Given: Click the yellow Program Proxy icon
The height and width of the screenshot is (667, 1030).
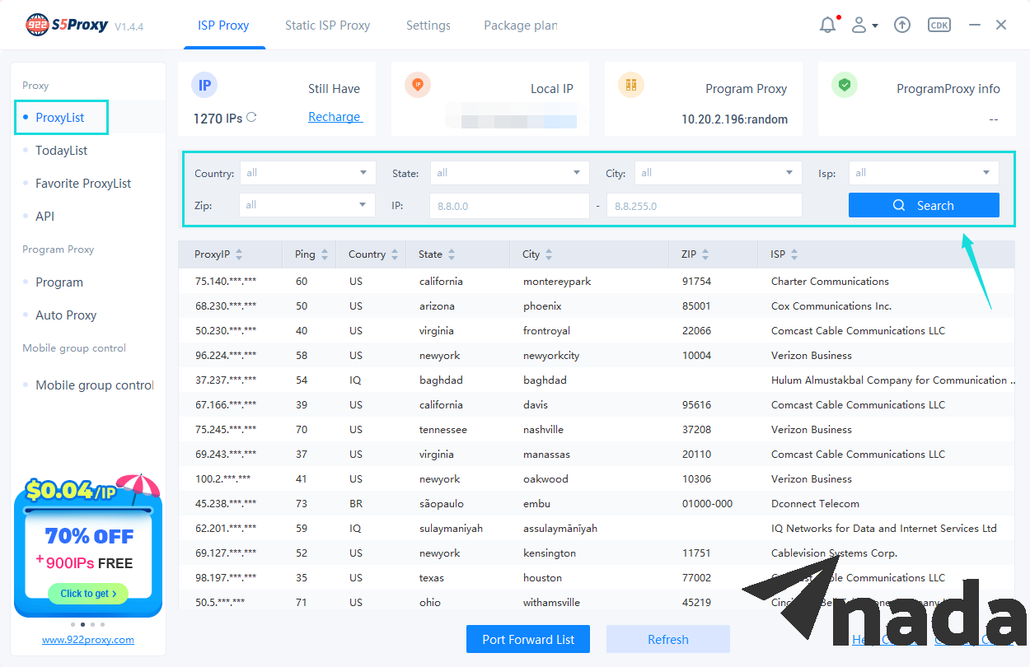Looking at the screenshot, I should coord(631,84).
